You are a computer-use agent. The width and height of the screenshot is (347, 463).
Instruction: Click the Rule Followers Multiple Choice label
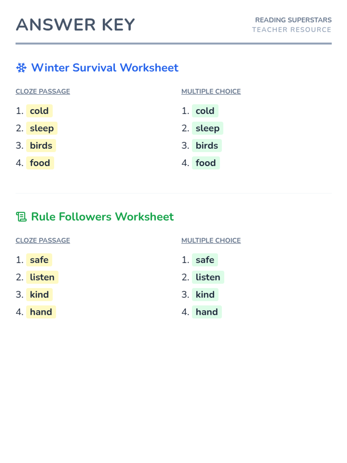211,240
